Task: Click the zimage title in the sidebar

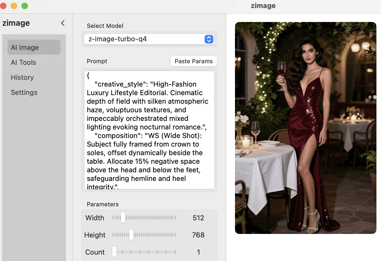Action: tap(16, 23)
